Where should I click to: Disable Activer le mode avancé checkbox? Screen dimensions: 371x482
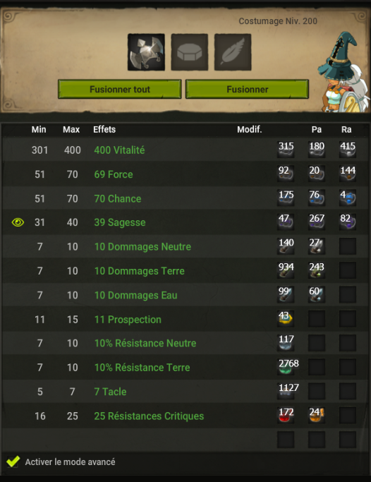tap(13, 462)
